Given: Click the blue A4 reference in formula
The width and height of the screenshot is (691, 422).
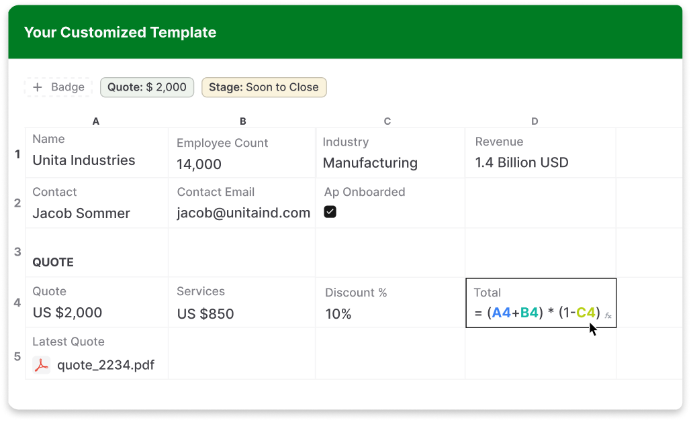Looking at the screenshot, I should pyautogui.click(x=501, y=313).
